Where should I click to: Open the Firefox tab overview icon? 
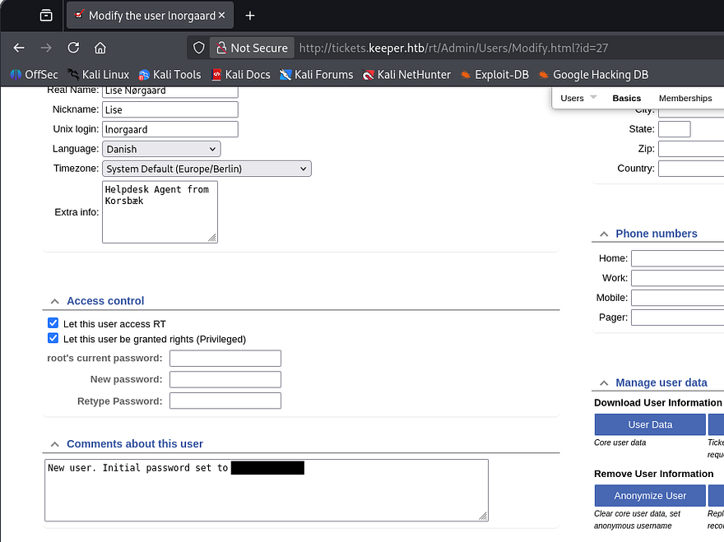(46, 16)
